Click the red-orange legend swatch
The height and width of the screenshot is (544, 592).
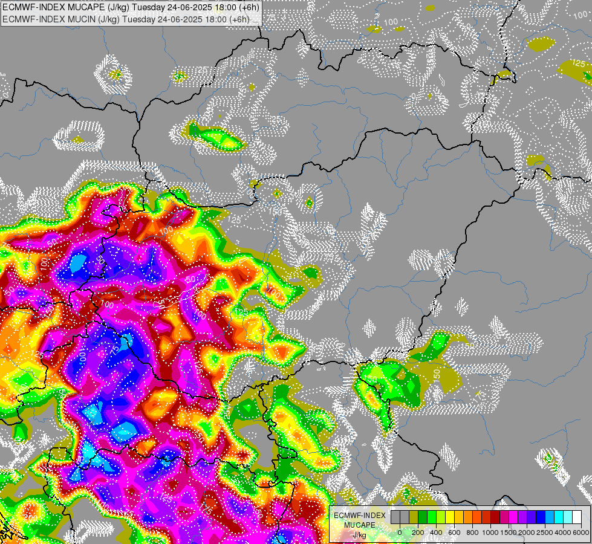coord(477,517)
